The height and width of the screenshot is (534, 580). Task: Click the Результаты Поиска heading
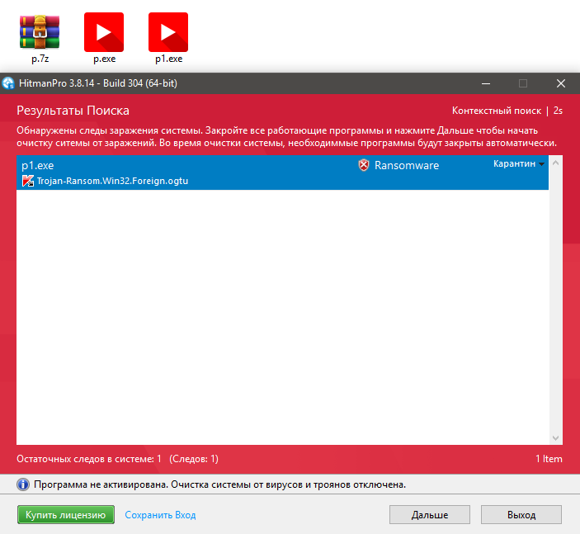73,111
